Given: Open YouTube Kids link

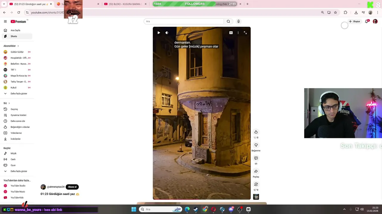Looking at the screenshot, I should pos(17,198).
